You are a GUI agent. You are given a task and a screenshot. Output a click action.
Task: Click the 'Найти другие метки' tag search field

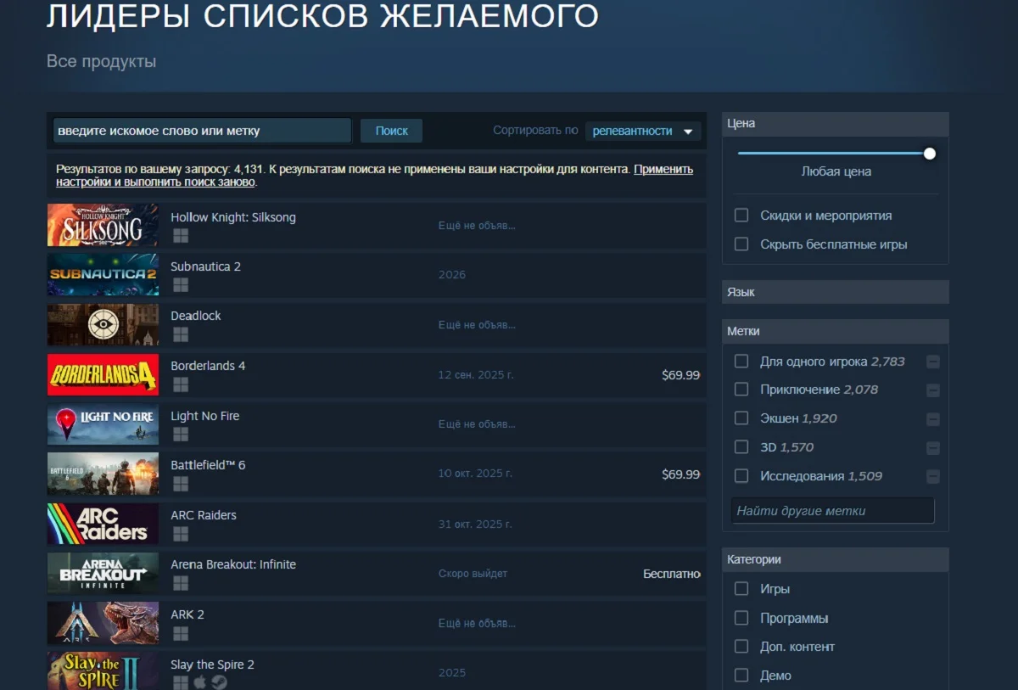tap(832, 511)
